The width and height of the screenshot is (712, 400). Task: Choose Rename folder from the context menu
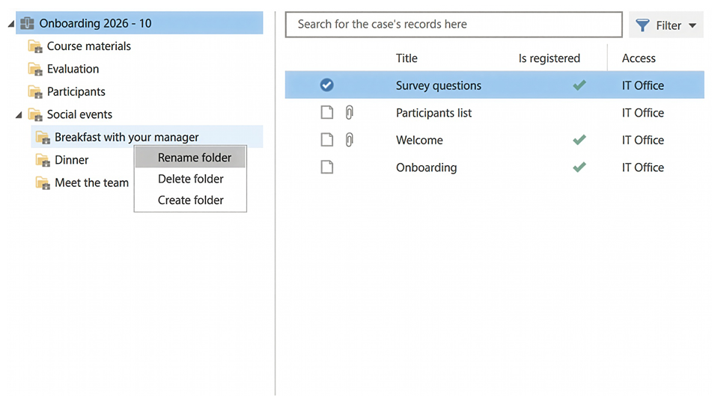point(195,158)
